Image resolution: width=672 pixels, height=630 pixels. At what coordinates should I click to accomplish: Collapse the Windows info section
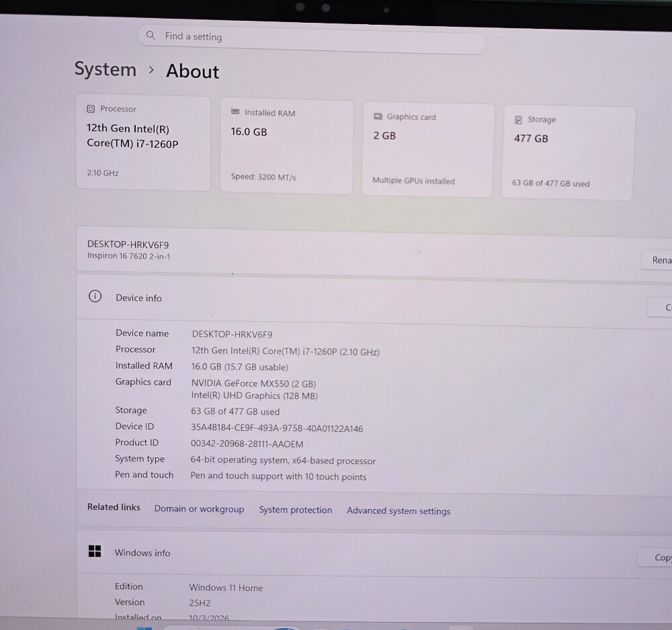click(355, 553)
